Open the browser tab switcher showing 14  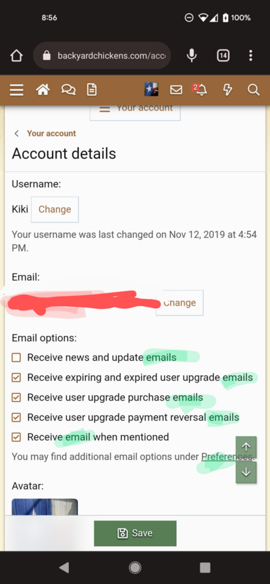coord(223,55)
